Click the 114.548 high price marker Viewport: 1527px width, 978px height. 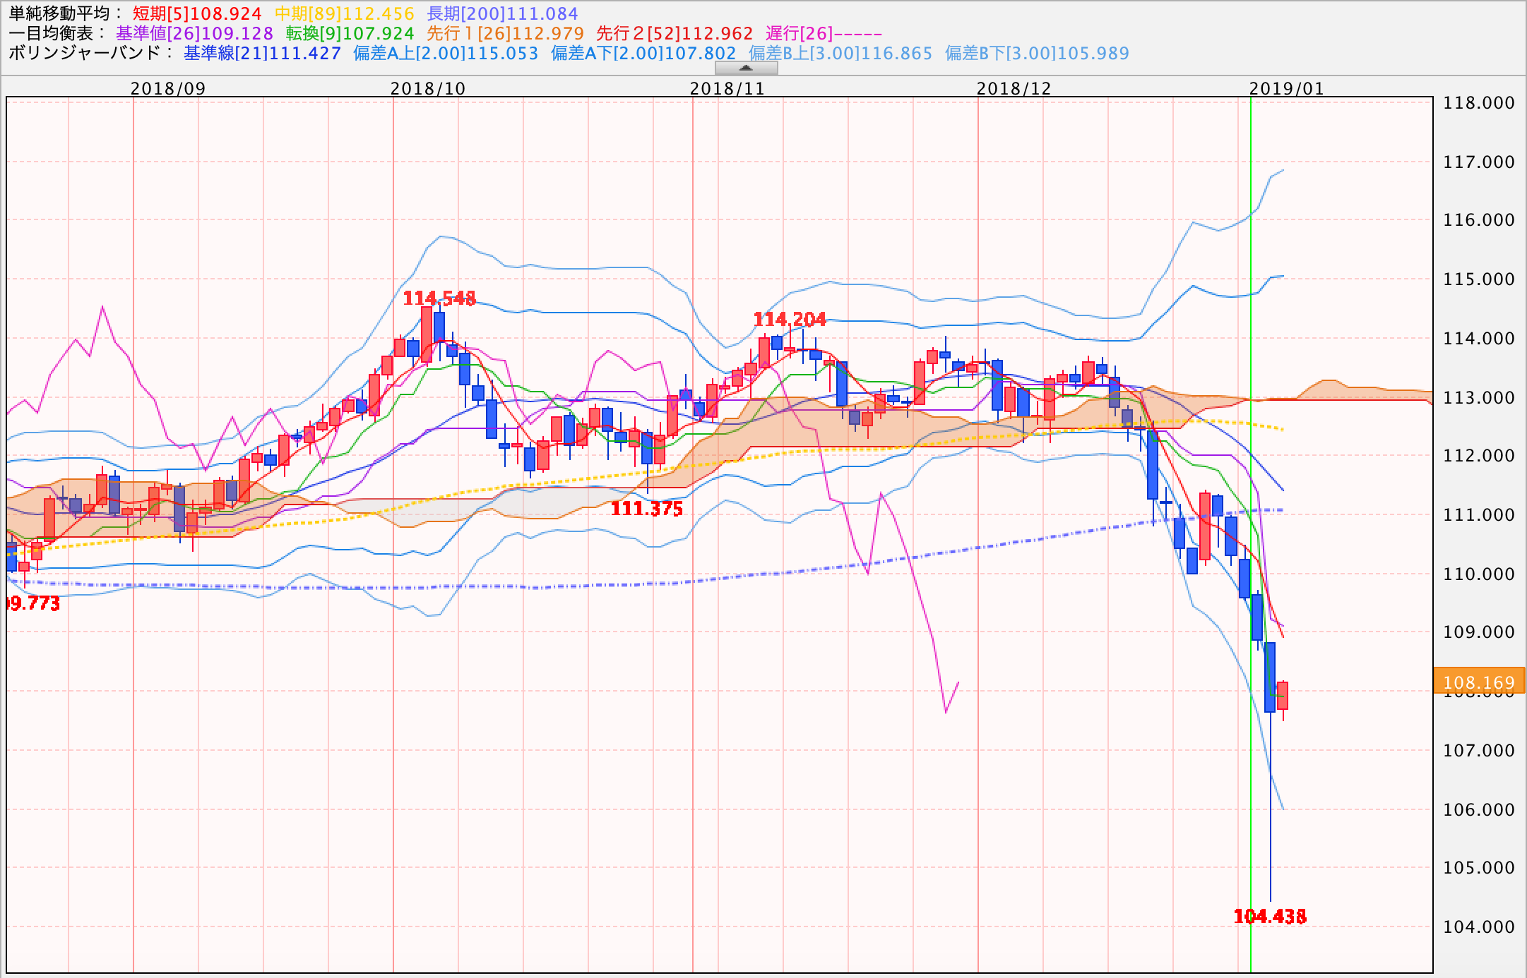(439, 298)
